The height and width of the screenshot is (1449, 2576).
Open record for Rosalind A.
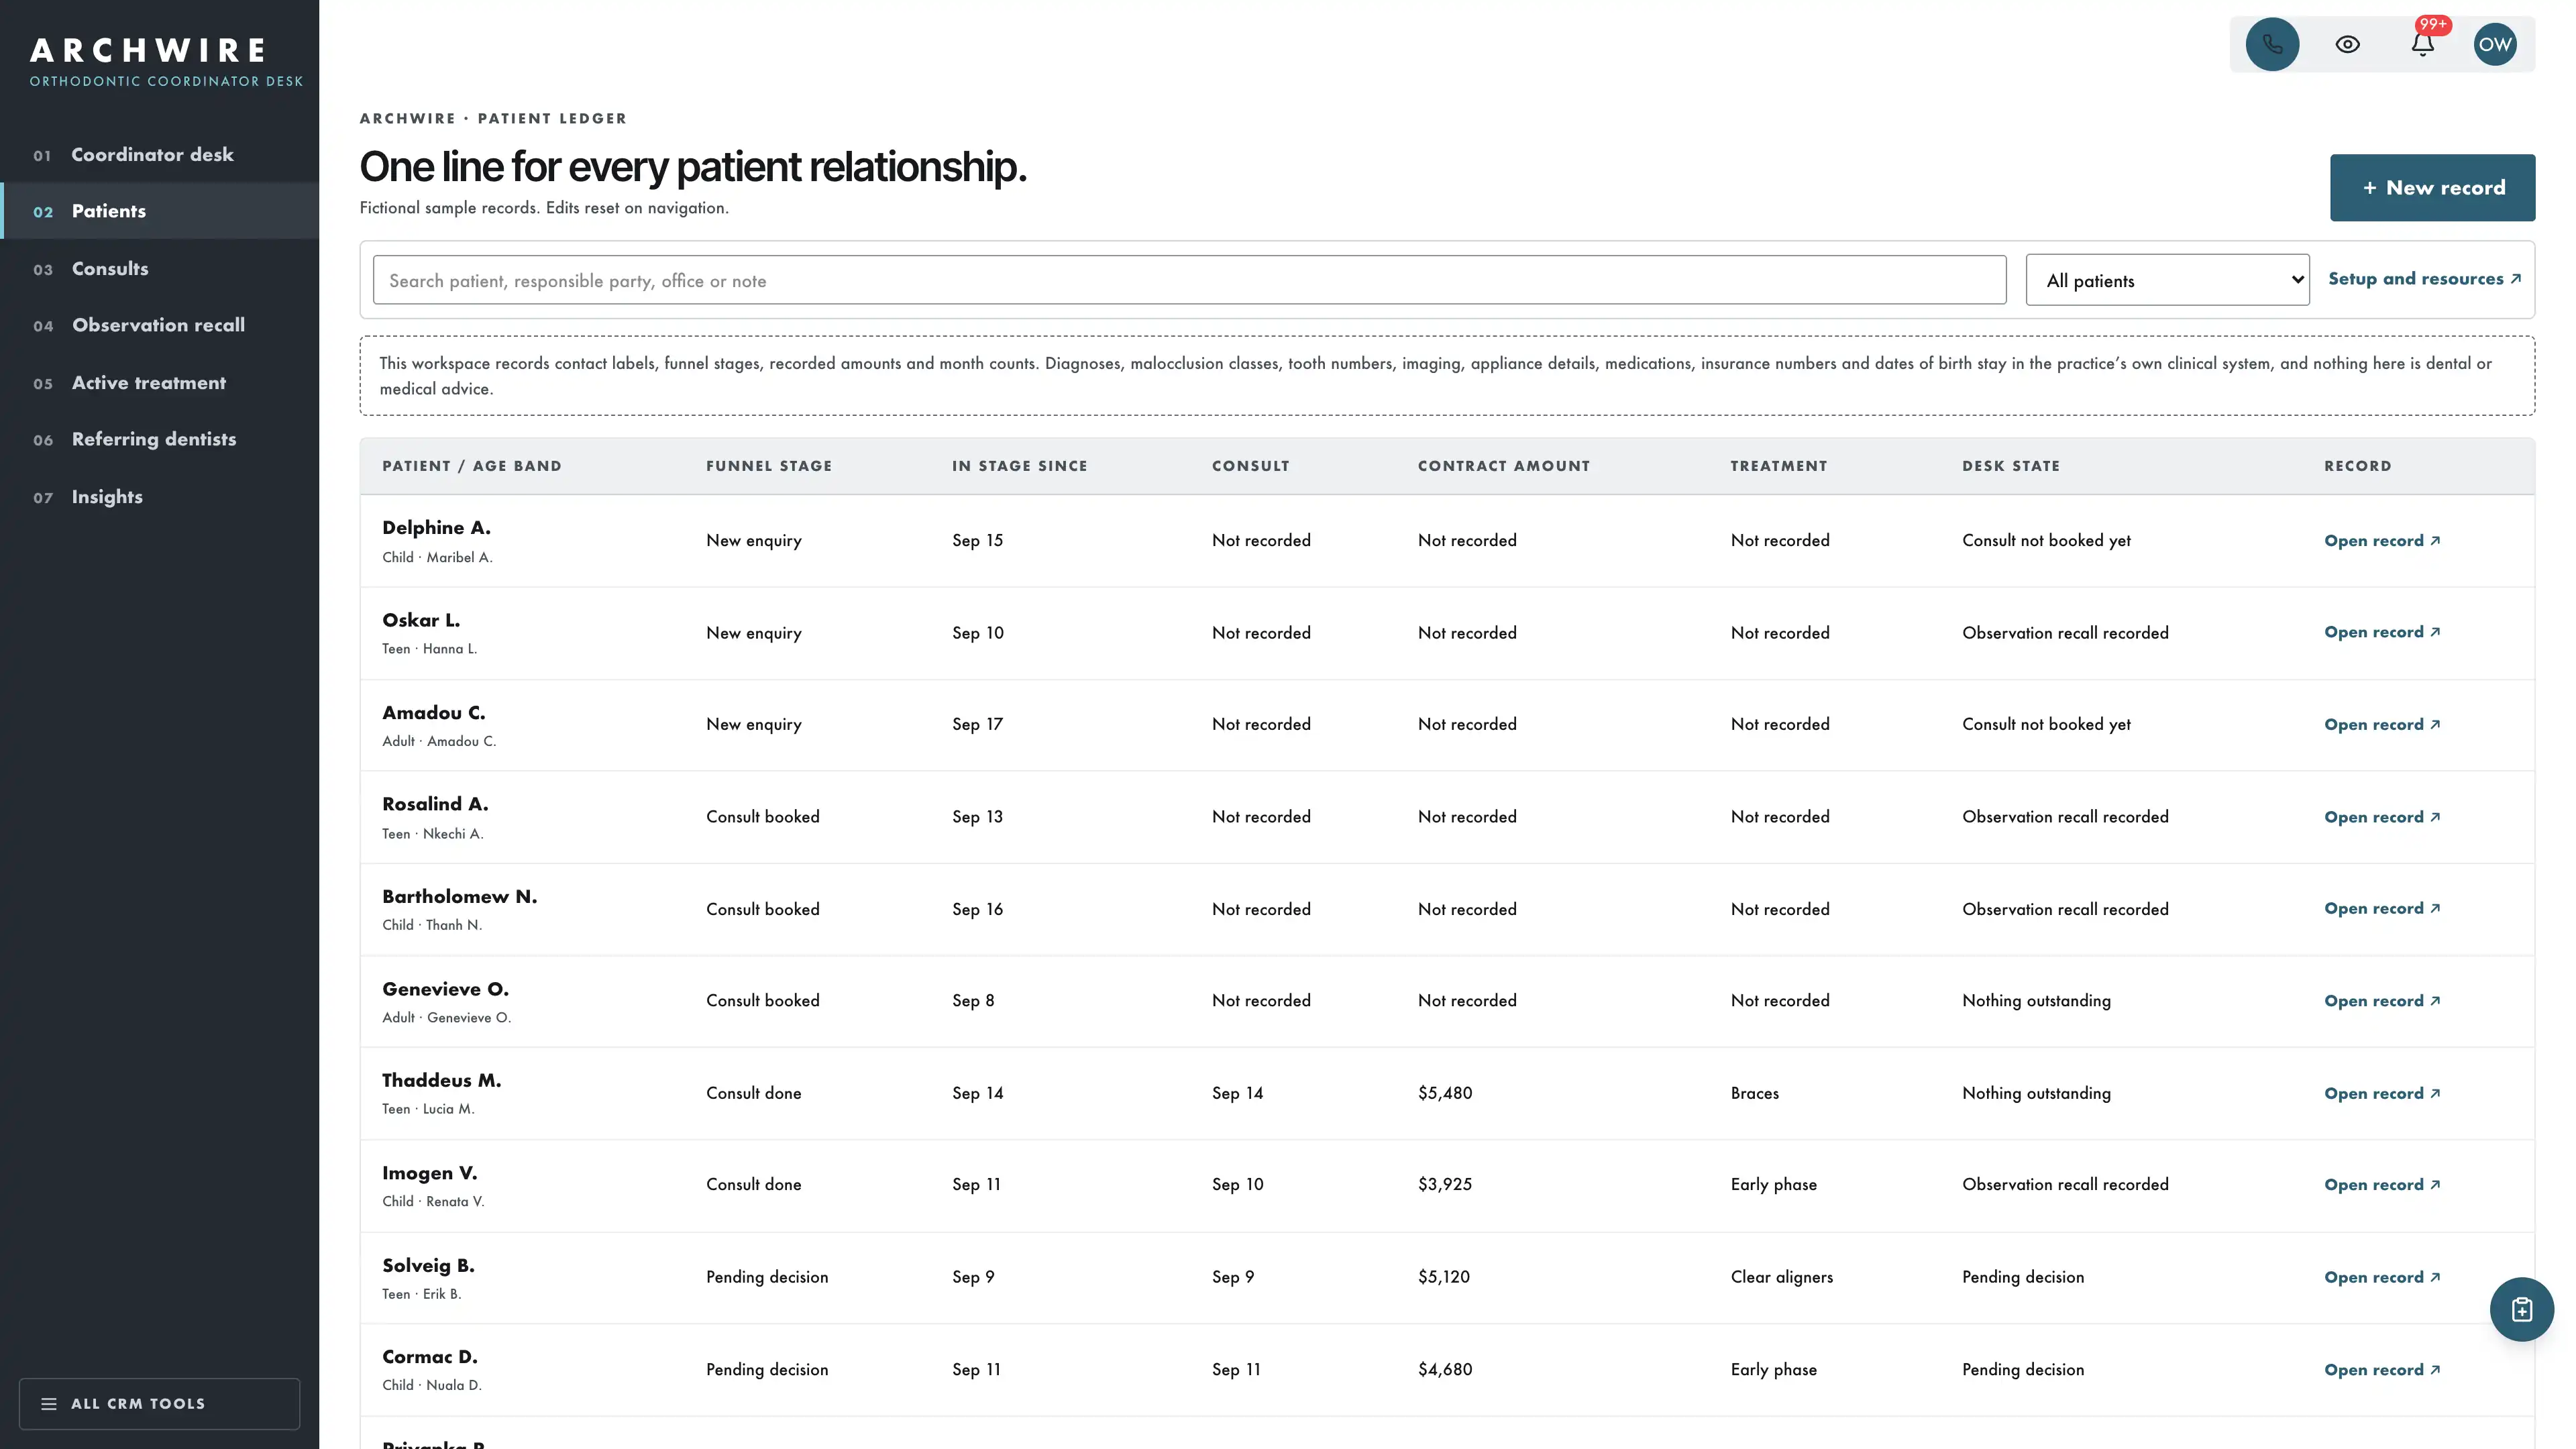point(2382,817)
